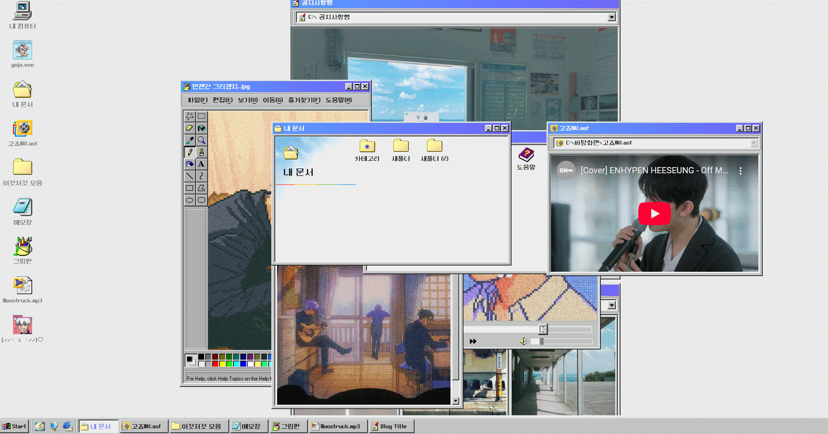
Task: Select the Polygon shape tool
Action: [x=201, y=188]
